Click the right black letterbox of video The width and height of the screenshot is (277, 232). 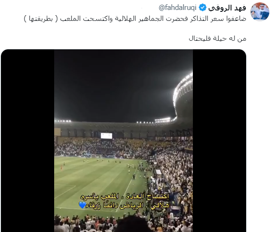coord(220,140)
